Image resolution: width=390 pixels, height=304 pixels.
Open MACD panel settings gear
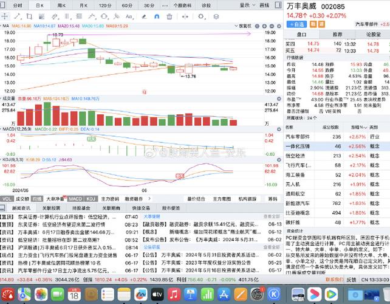coord(279,130)
